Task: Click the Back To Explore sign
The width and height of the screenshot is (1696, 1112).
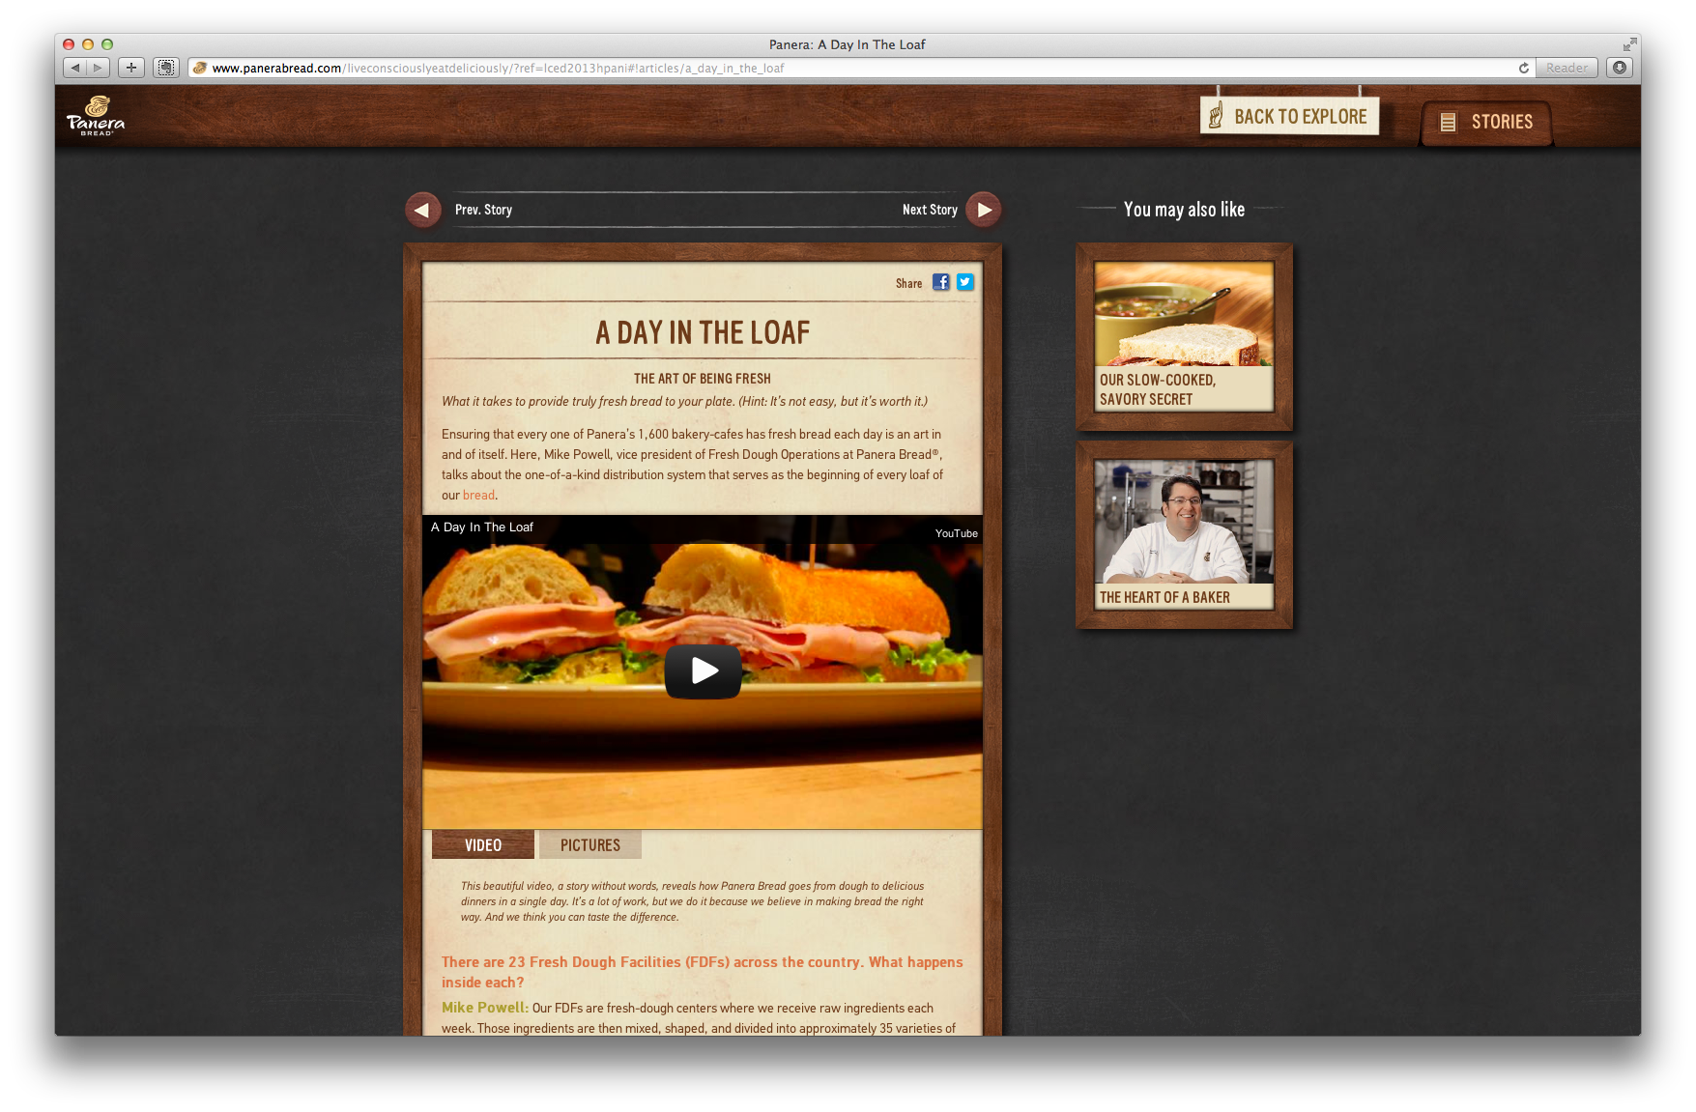Action: (x=1289, y=116)
